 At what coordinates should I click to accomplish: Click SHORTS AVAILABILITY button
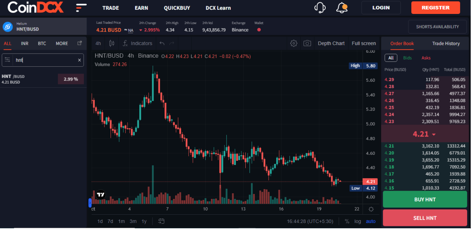[x=437, y=27]
